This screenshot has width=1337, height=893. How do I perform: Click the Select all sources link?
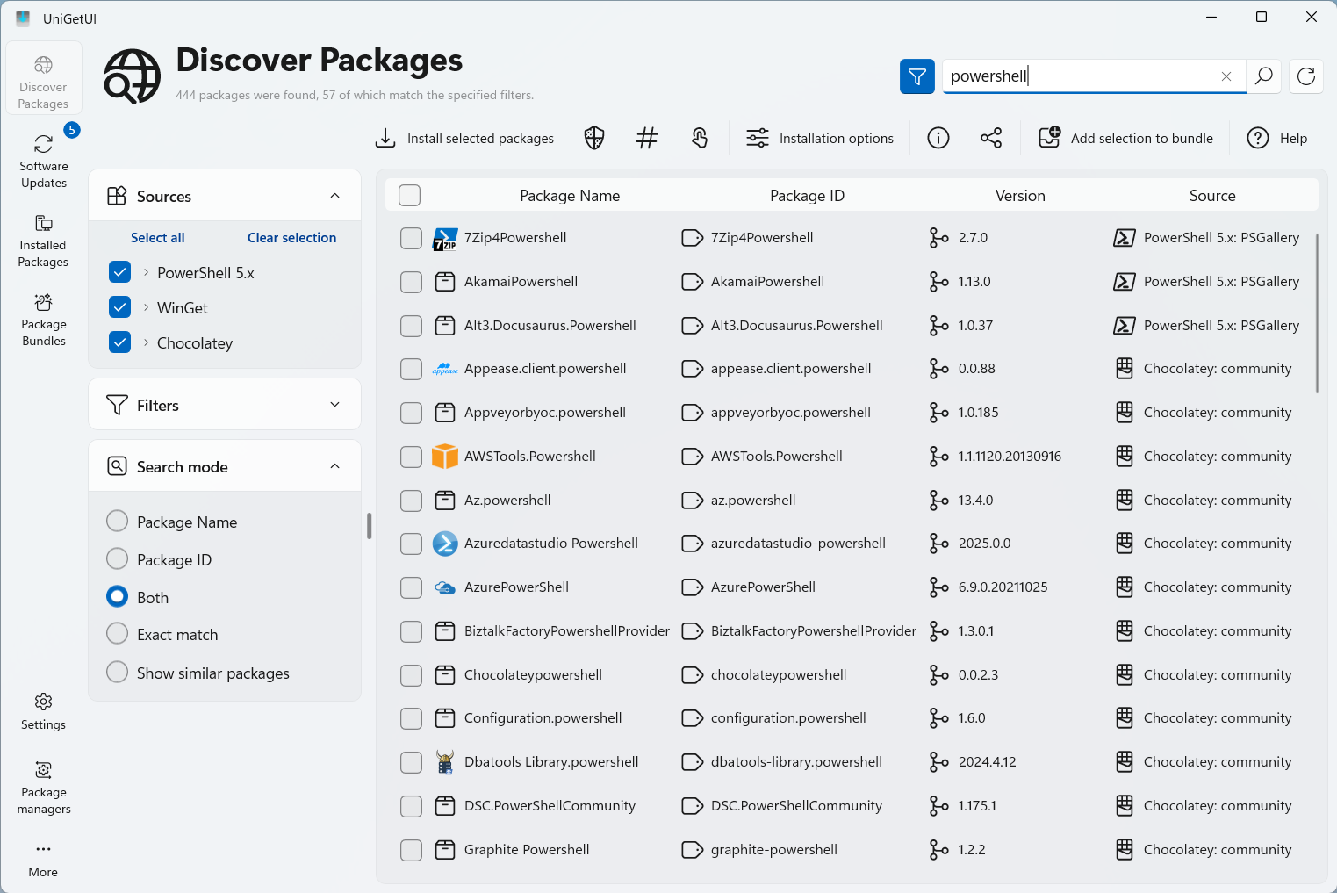pyautogui.click(x=158, y=238)
